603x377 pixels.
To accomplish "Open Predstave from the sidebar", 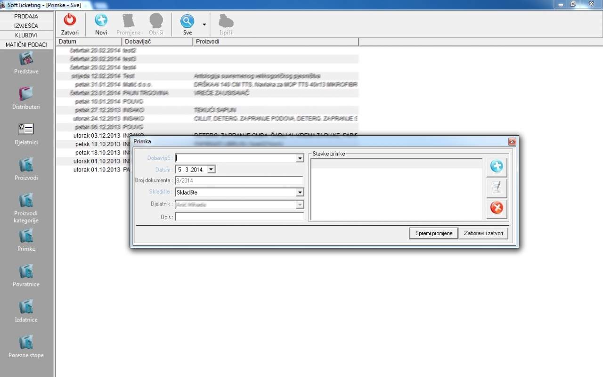I will pyautogui.click(x=26, y=59).
